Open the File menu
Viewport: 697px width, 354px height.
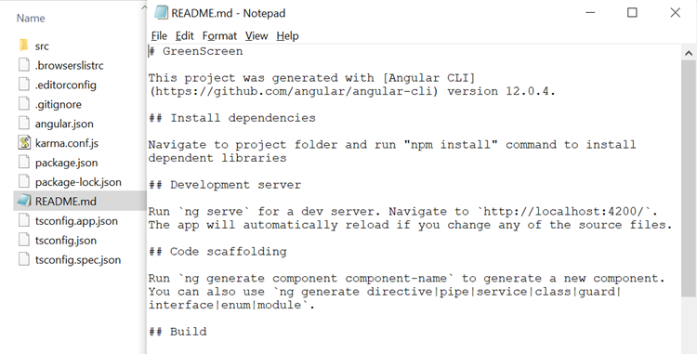(159, 36)
